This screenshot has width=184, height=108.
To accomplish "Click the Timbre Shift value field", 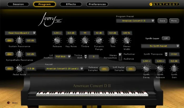I will (93, 57).
